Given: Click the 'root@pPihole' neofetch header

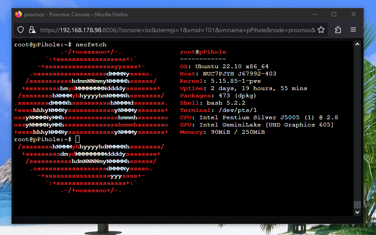Looking at the screenshot, I should tap(203, 52).
